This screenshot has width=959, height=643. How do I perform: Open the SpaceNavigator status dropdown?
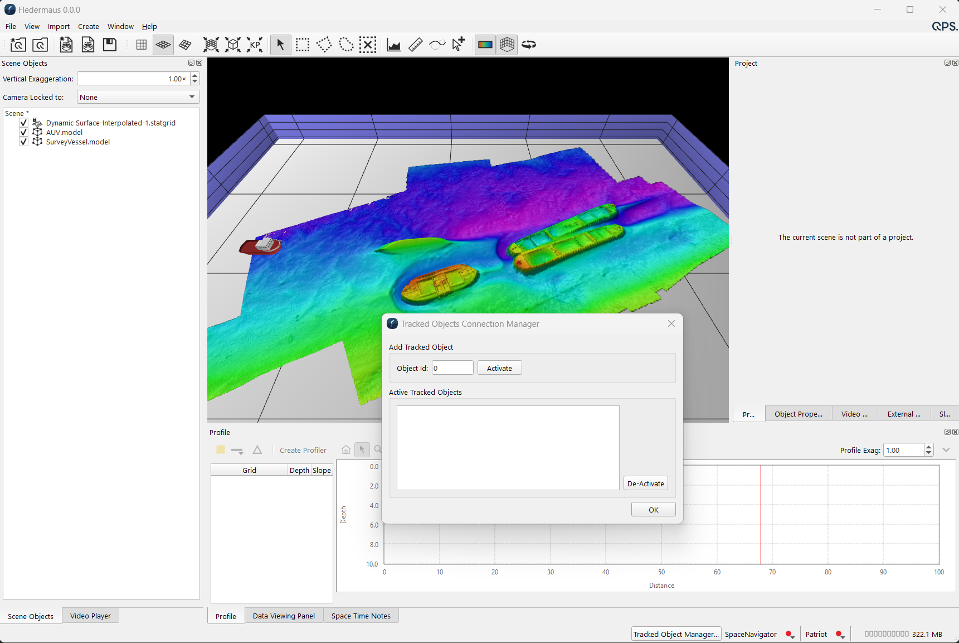pos(790,635)
